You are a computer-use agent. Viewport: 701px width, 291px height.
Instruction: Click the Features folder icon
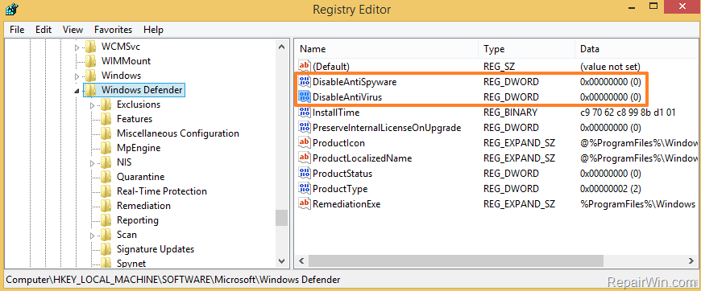106,119
